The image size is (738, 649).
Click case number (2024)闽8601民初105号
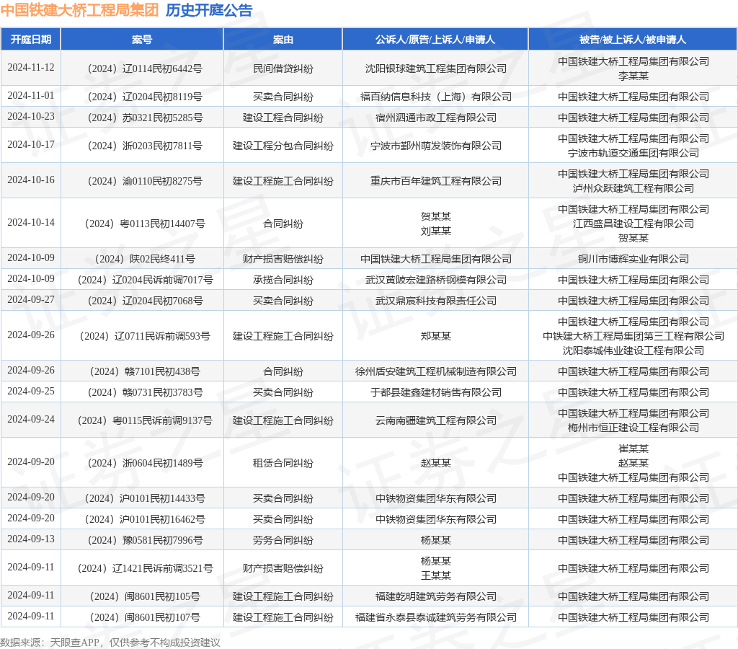click(x=145, y=597)
